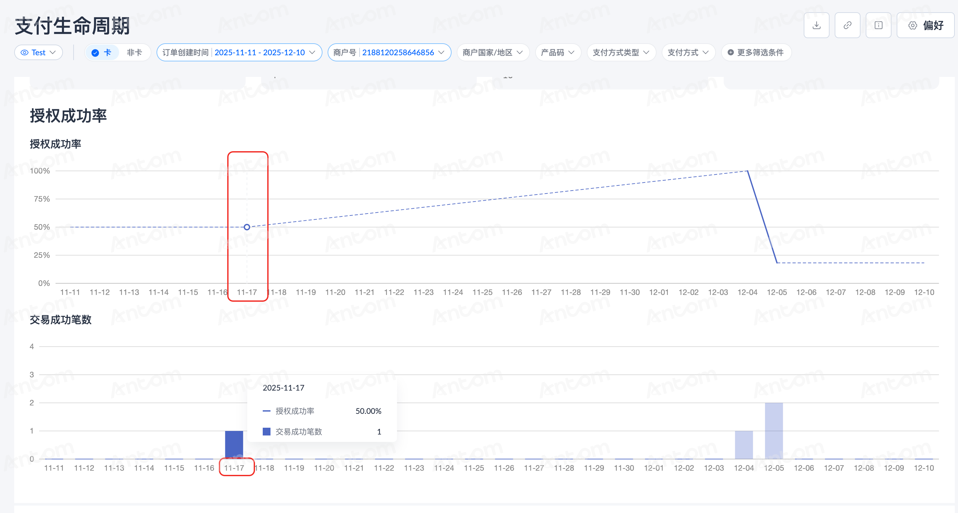Open the info icon panel
Screen dimensions: 958x513
[878, 25]
